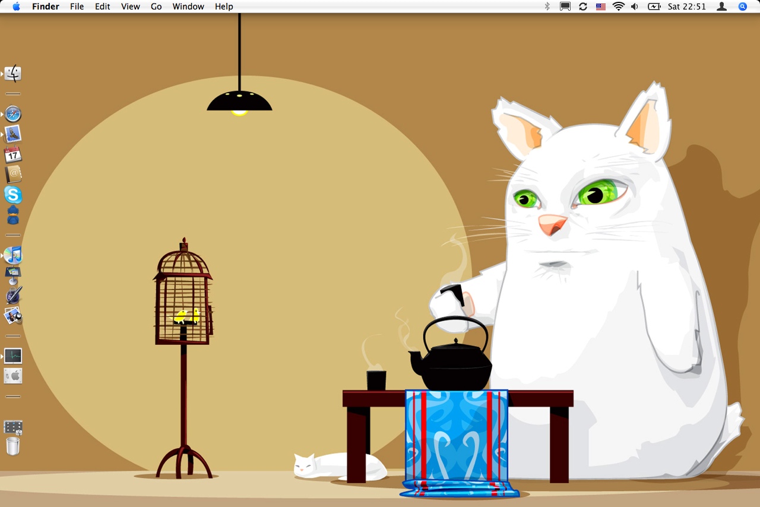Screen dimensions: 760x507
Task: Open the Help menu
Action: pos(224,7)
